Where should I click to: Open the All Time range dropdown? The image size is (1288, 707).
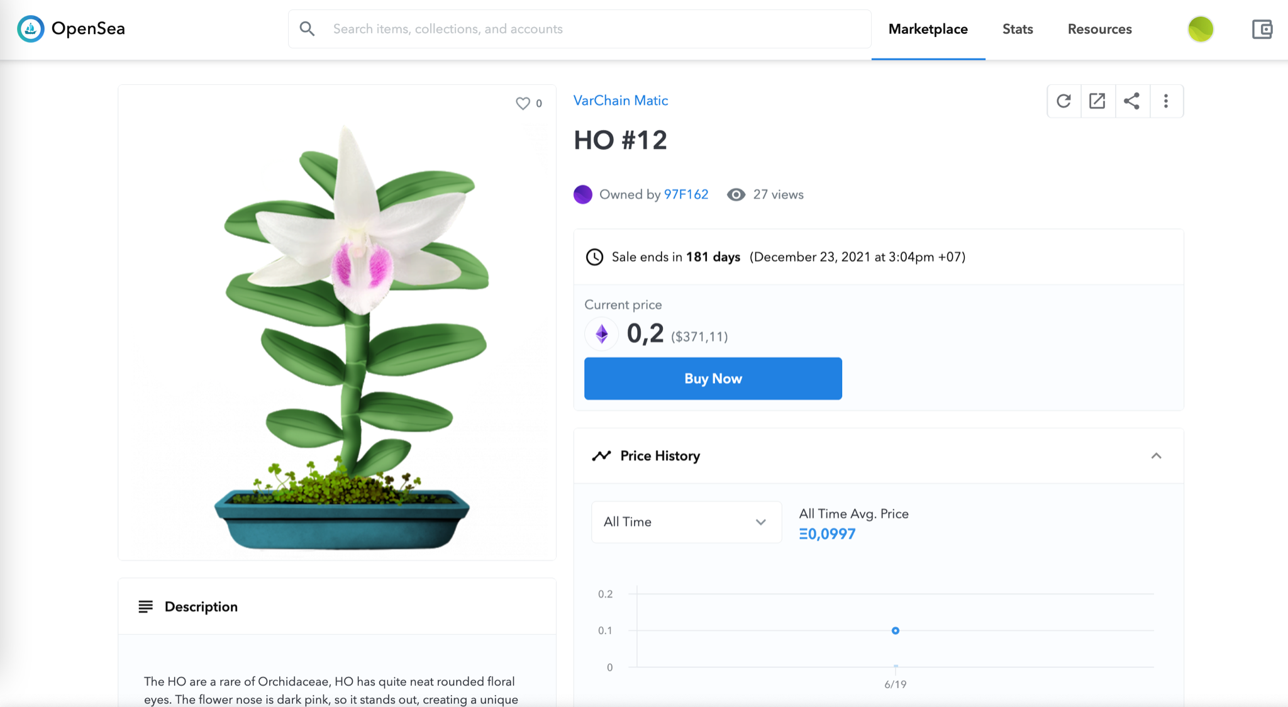pyautogui.click(x=686, y=522)
